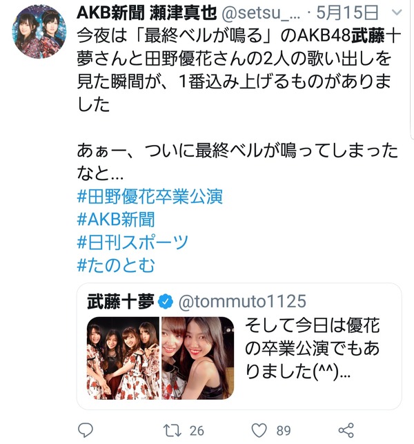View the quoted tweet's two-girl selfie photo

[x=198, y=358]
